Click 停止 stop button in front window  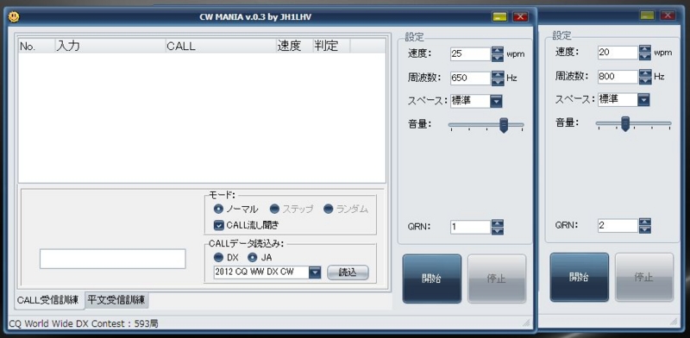point(497,279)
